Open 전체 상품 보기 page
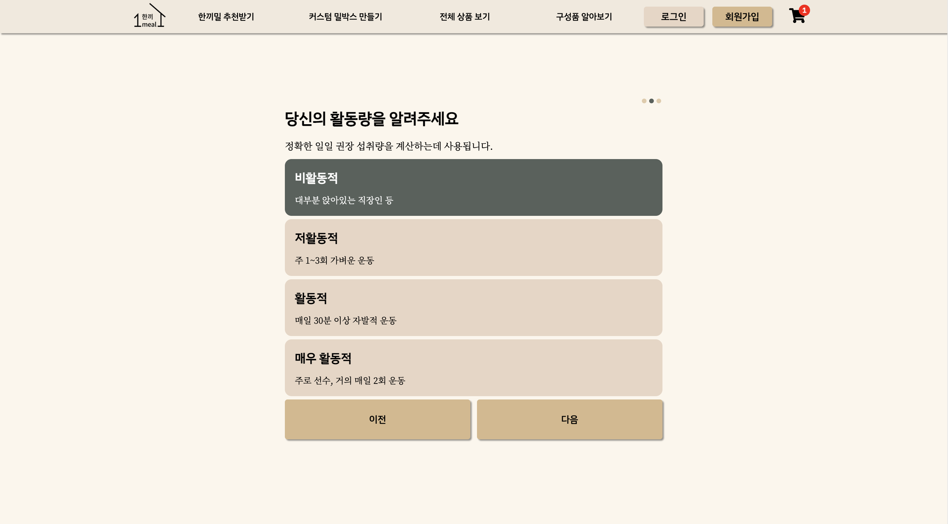This screenshot has height=524, width=948. pos(464,17)
